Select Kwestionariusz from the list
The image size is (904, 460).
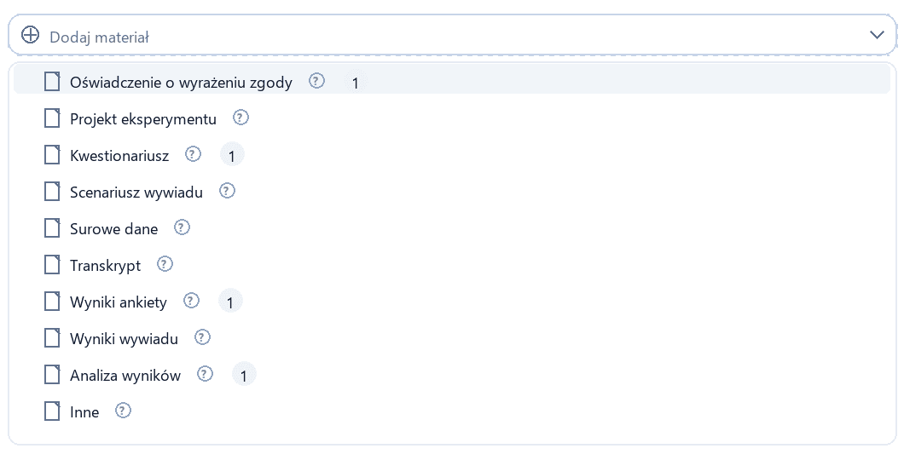pyautogui.click(x=452, y=155)
